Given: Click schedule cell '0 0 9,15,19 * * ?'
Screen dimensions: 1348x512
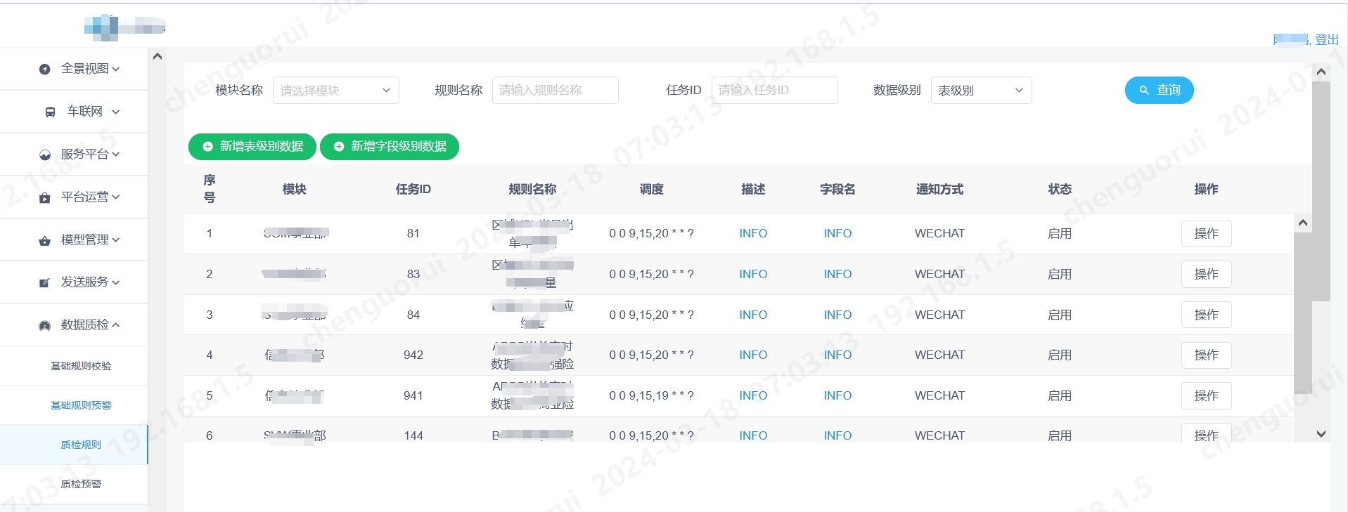Looking at the screenshot, I should 651,395.
